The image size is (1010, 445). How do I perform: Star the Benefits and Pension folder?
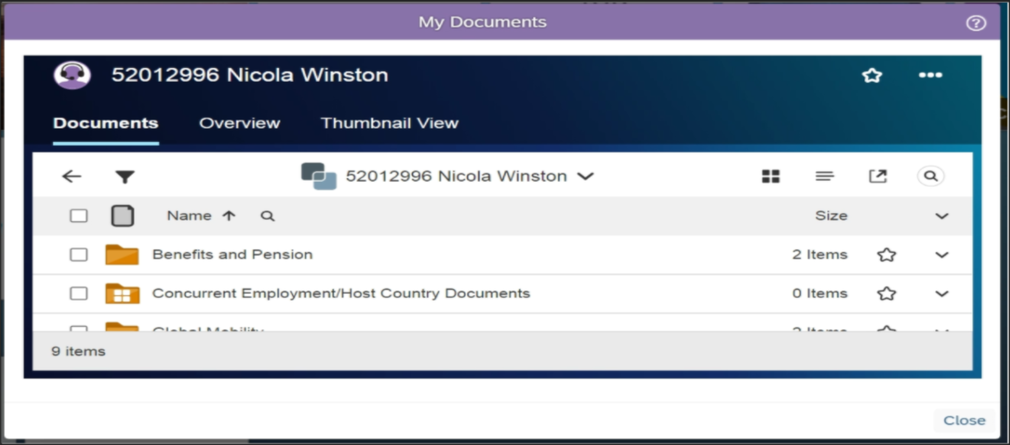[886, 255]
